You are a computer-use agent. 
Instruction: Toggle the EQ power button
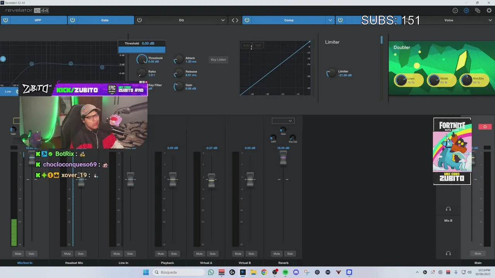click(x=140, y=20)
